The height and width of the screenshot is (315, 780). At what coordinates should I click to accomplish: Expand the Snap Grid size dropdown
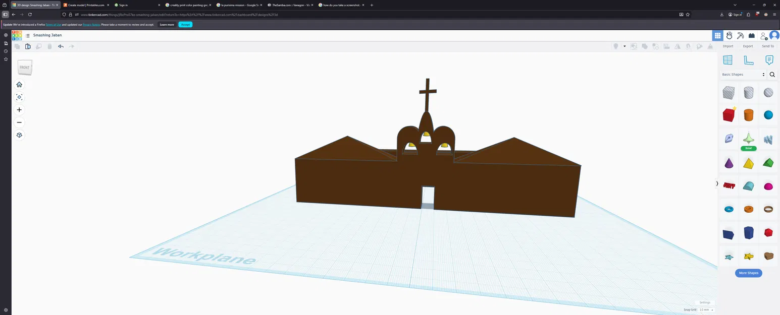(x=706, y=309)
